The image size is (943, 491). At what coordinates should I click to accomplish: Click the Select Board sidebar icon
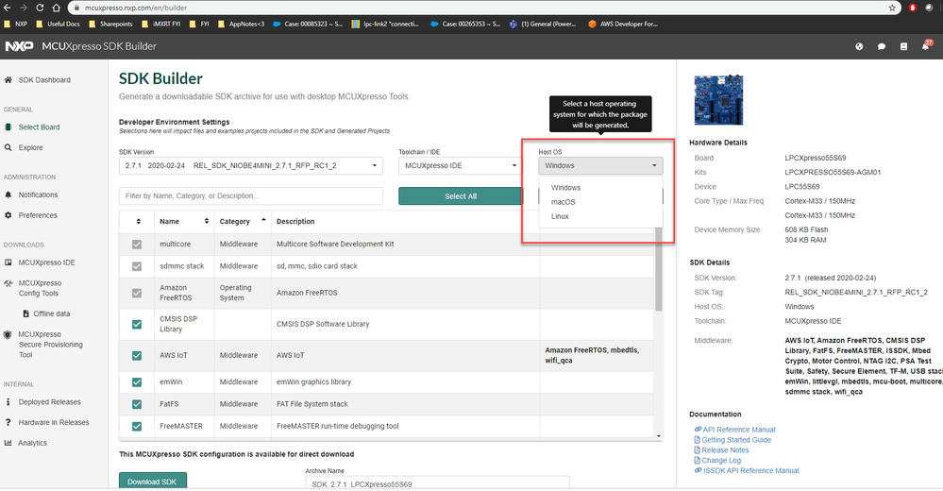[x=8, y=127]
